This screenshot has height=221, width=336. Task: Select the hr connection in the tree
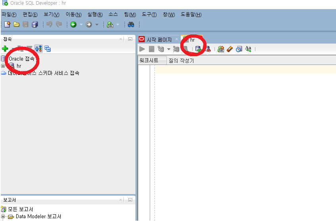[19, 66]
